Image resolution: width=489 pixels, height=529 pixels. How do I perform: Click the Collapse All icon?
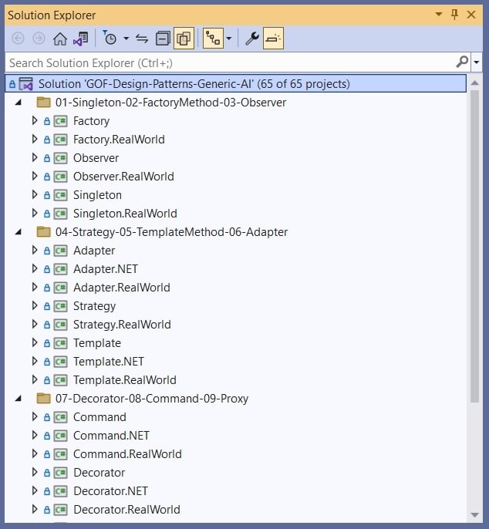point(163,39)
